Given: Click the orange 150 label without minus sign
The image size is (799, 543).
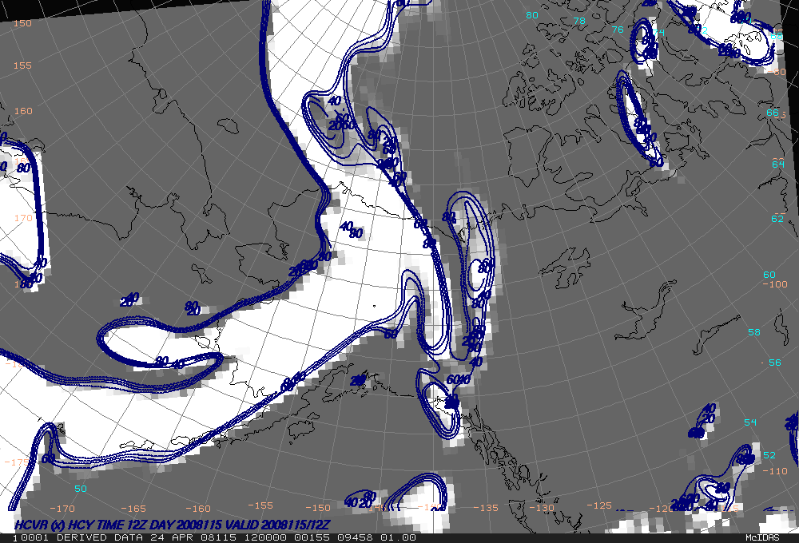Looking at the screenshot, I should 22,23.
